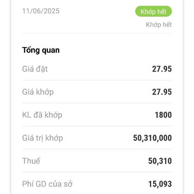
Task: Tap the green Khớp hết status badge
Action: [x=153, y=11]
